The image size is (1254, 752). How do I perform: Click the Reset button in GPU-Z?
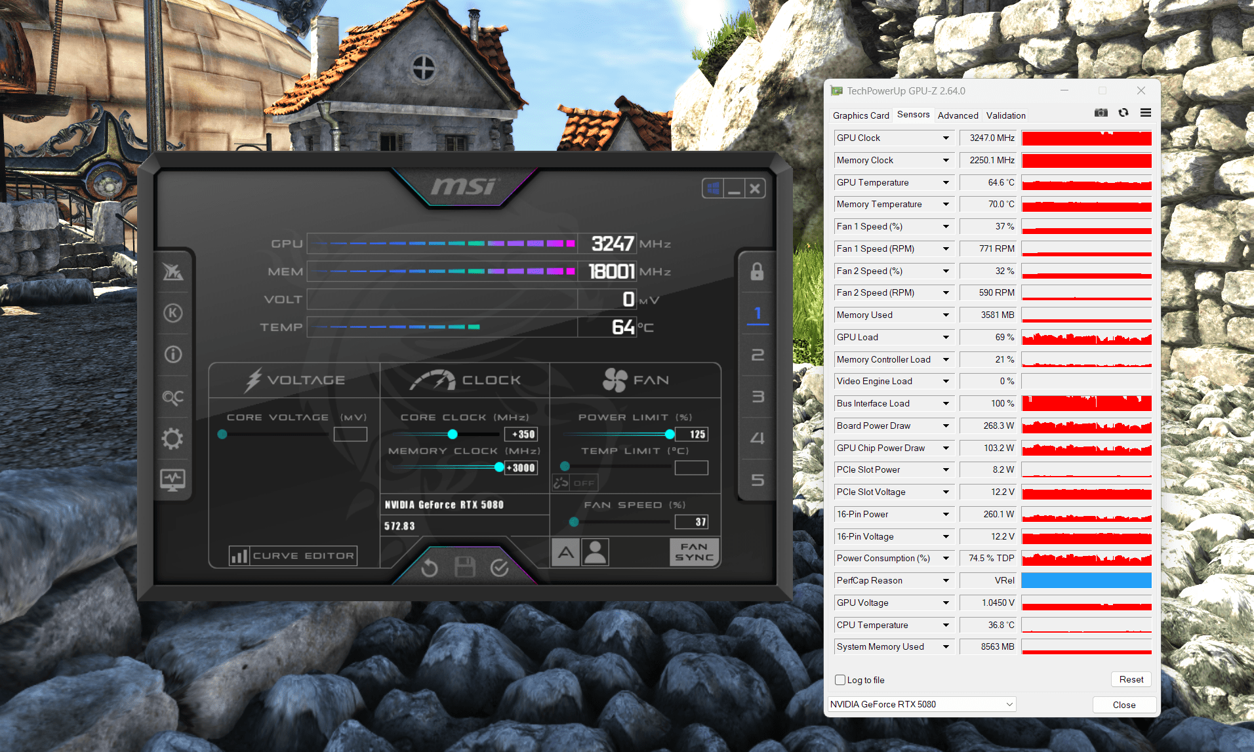[x=1131, y=680]
